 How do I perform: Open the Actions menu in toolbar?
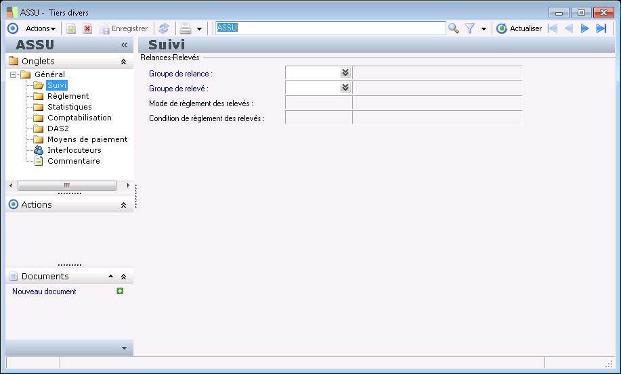click(41, 28)
